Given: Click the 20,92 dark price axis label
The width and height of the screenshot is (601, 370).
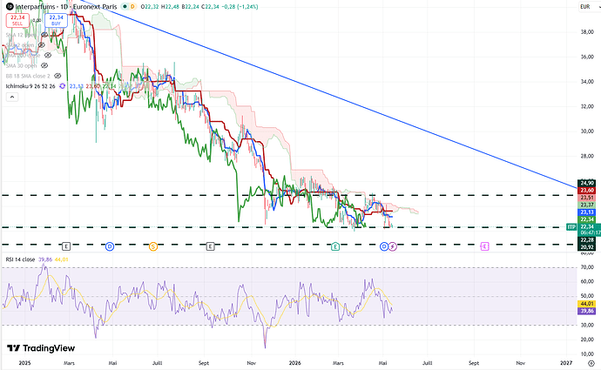Looking at the screenshot, I should (x=587, y=247).
